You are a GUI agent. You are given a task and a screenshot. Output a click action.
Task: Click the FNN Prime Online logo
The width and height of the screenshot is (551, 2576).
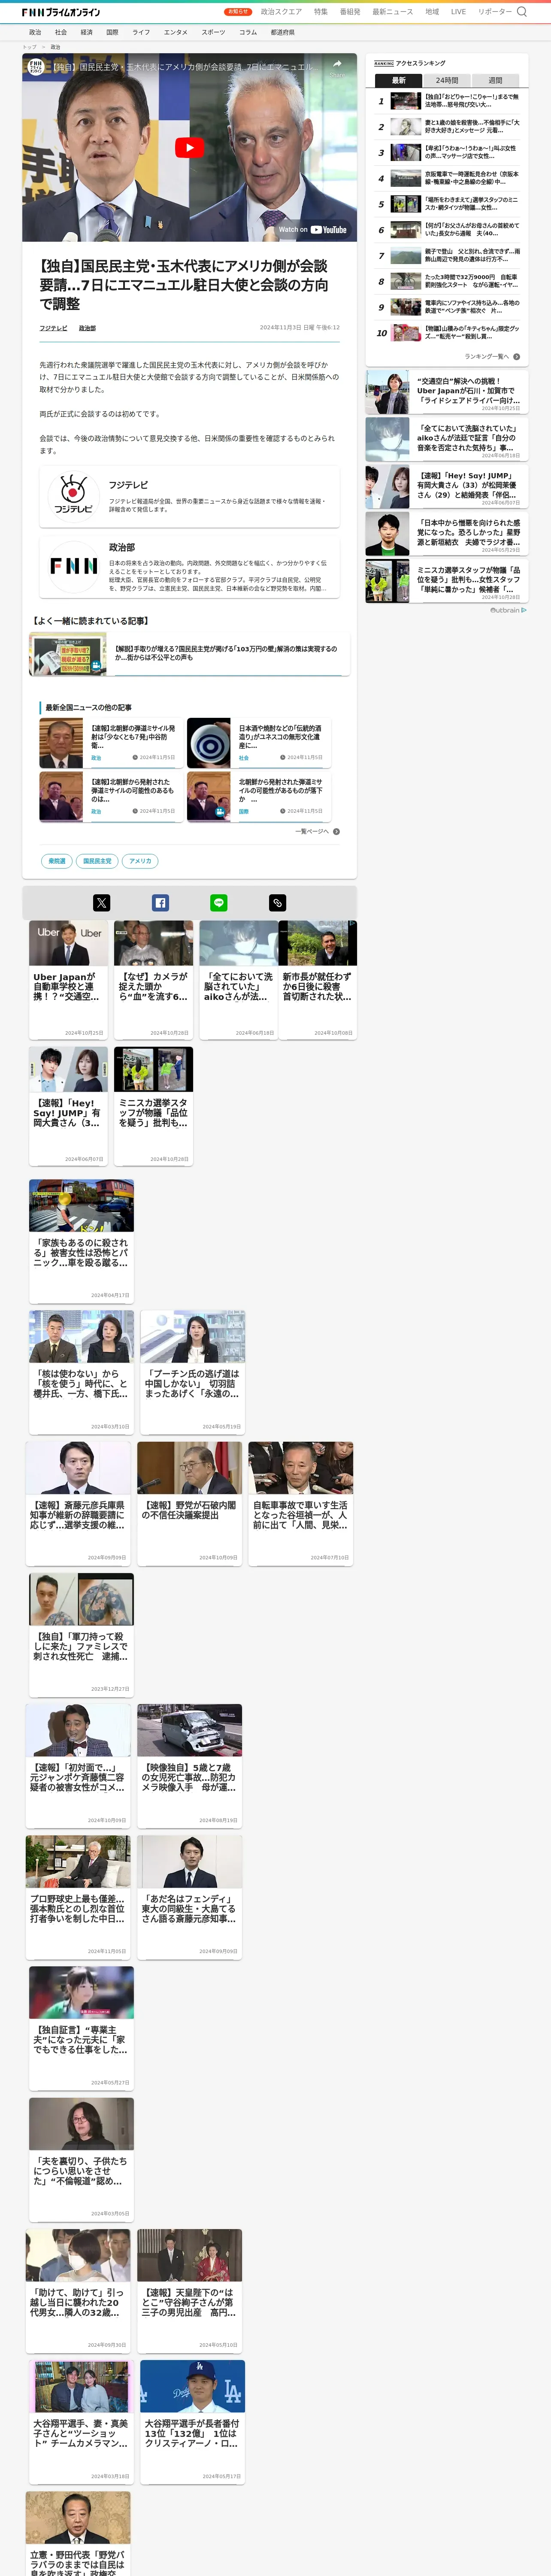(60, 12)
